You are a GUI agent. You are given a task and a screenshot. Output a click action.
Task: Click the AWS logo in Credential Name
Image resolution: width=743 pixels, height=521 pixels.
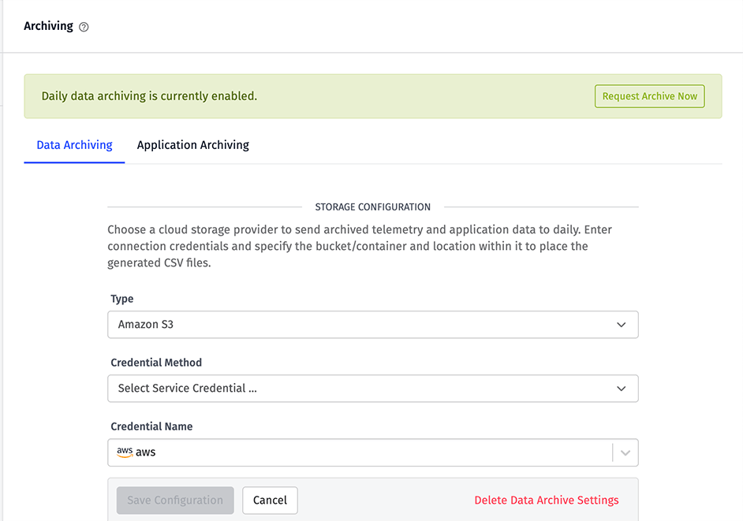pyautogui.click(x=125, y=452)
